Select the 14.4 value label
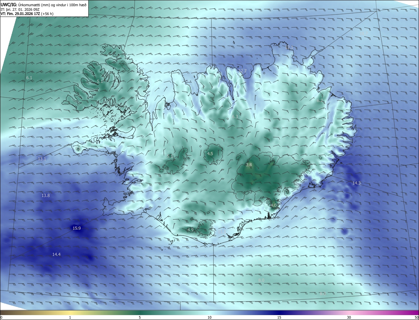419x320 pixels. 56,254
